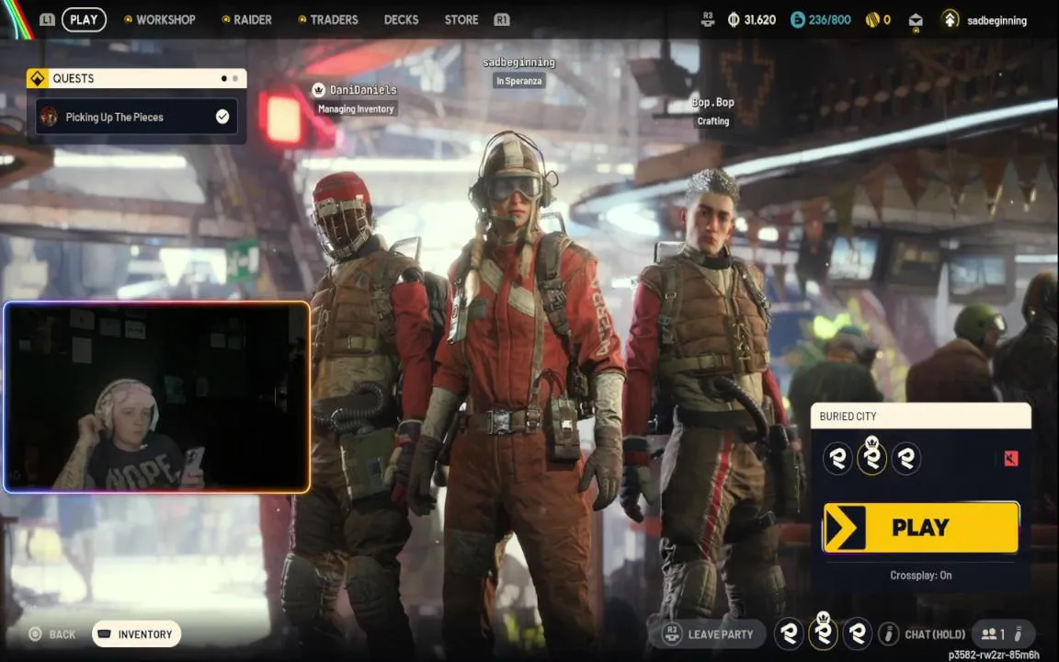1059x662 pixels.
Task: Toggle the Crossplay: On setting
Action: tap(920, 576)
